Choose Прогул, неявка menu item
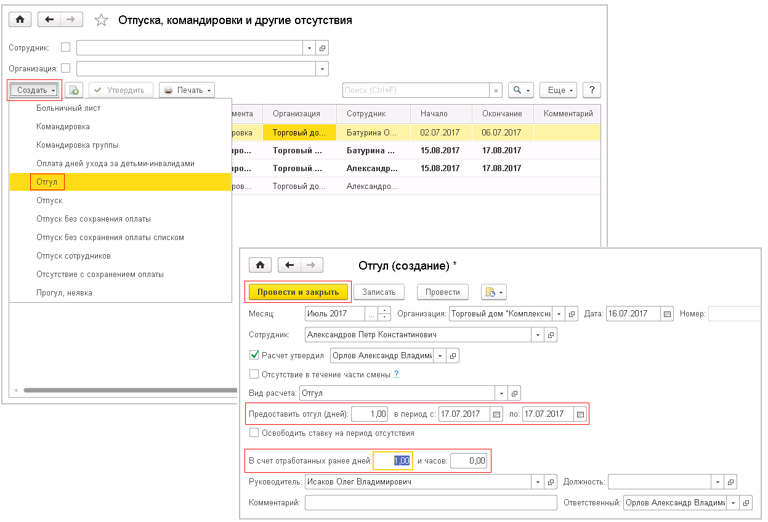Viewport: 768px width, 522px height. pos(121,292)
